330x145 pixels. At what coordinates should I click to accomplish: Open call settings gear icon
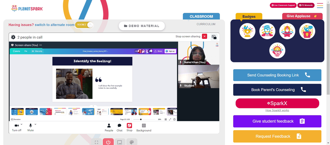[13, 37]
